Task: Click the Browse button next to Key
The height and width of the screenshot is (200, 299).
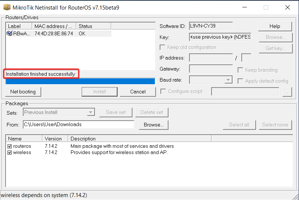Action: point(275,37)
